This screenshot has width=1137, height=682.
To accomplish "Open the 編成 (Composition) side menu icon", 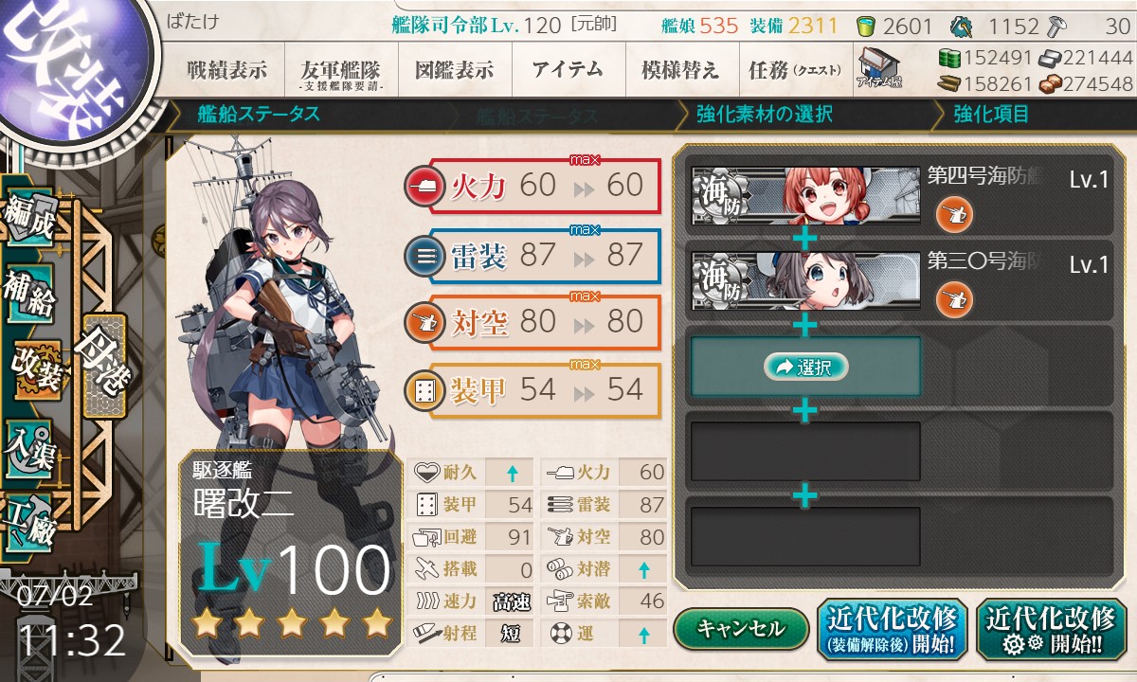I will click(28, 219).
